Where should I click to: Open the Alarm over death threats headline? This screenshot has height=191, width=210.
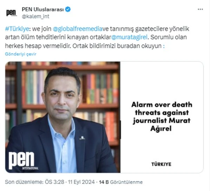click(162, 116)
